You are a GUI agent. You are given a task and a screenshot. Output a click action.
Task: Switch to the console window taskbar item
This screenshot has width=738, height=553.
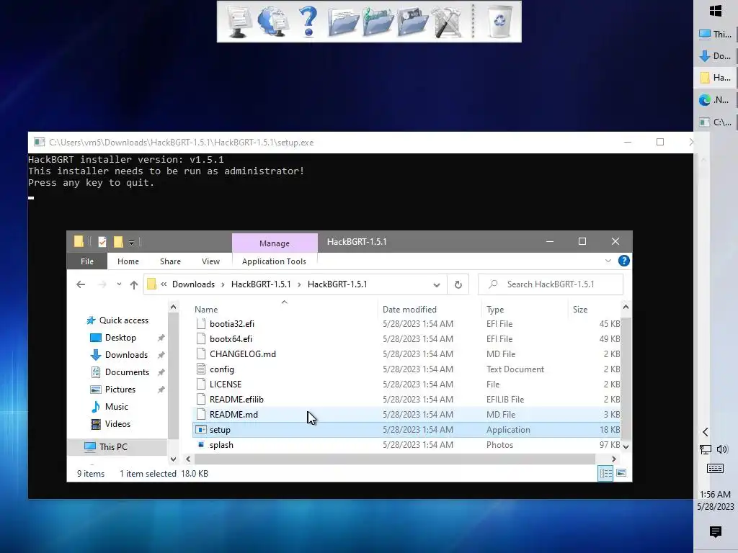click(716, 122)
